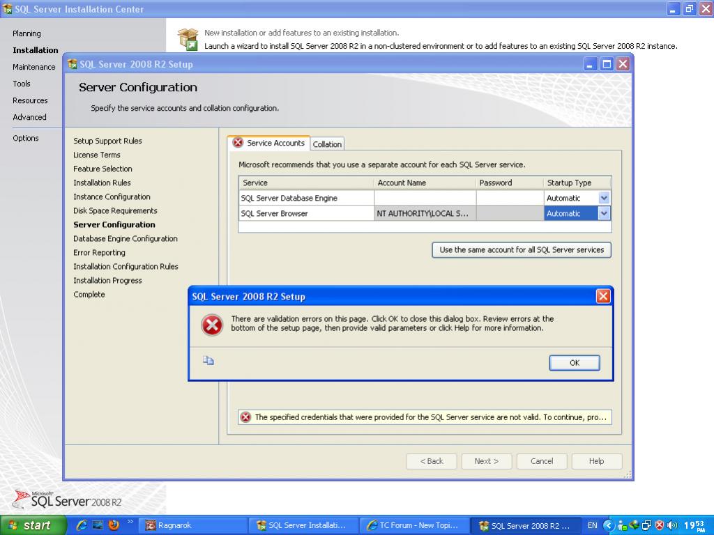714x535 pixels.
Task: Select SQL Server Browser service row
Action: coord(307,213)
